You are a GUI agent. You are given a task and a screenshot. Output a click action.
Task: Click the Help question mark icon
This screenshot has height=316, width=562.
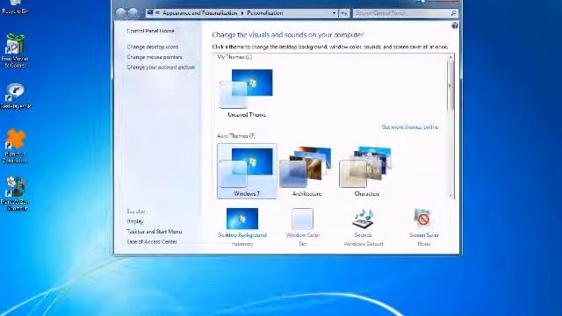point(455,25)
